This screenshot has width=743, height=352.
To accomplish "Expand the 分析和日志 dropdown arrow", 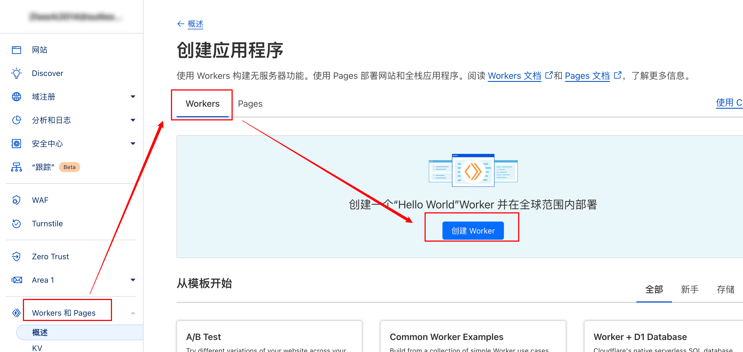I will point(133,120).
